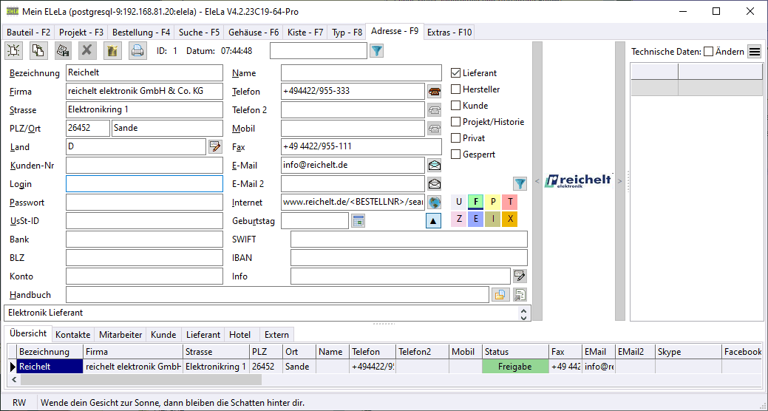Switch to the Bauteil - F2 tab
Screen dimensions: 768x411
[x=29, y=33]
